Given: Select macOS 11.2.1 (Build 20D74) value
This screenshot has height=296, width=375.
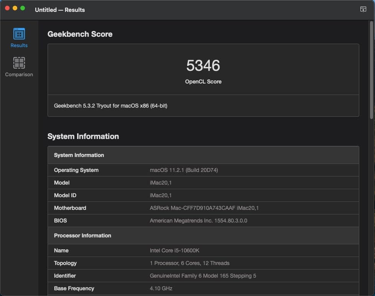Looking at the screenshot, I should (184, 170).
